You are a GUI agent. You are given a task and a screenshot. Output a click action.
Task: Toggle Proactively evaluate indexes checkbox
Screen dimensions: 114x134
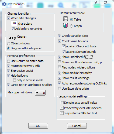[x=62, y=108]
